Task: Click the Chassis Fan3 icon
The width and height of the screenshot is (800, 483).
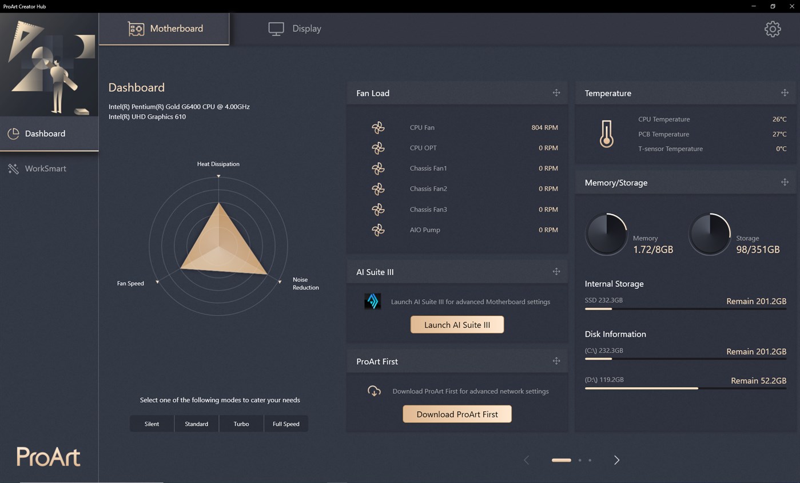Action: click(x=378, y=210)
